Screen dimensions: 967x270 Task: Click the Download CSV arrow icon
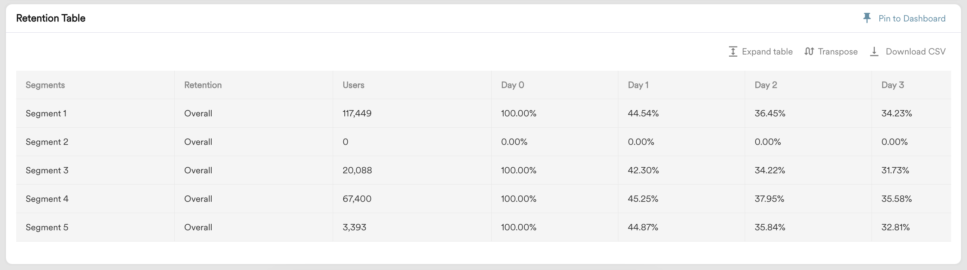point(874,51)
